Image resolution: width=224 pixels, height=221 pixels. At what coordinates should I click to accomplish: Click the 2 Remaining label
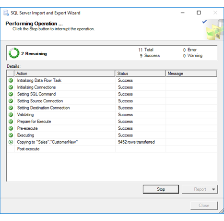[34, 54]
